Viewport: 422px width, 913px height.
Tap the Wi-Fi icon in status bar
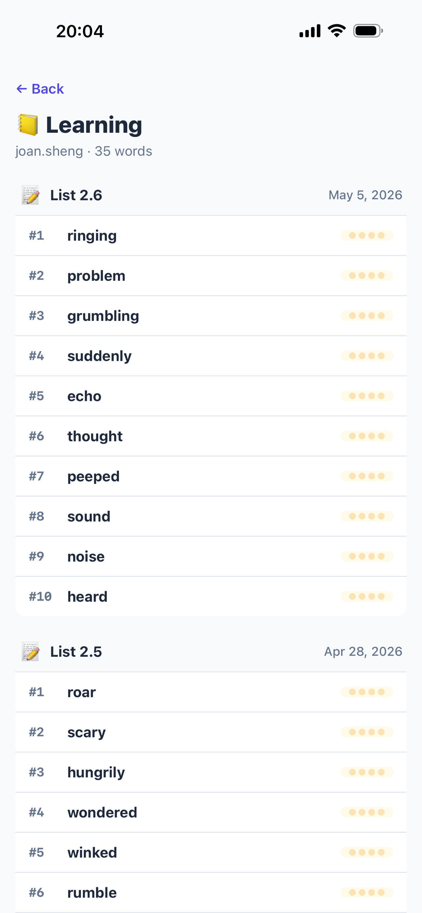point(337,31)
